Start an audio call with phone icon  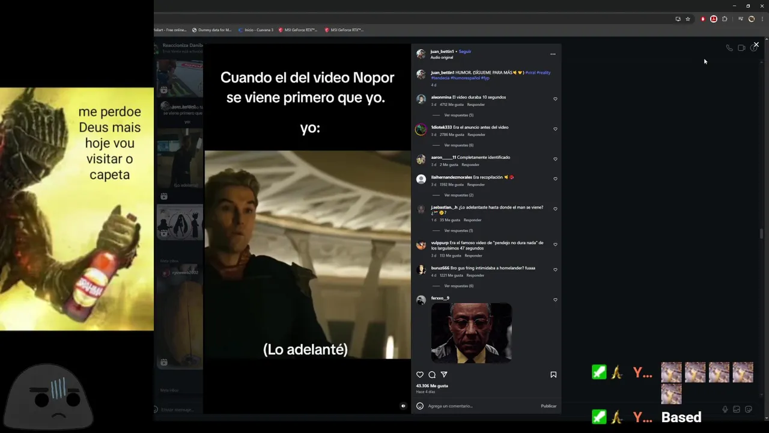729,48
